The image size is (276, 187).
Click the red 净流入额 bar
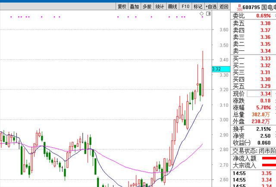pyautogui.click(x=269, y=158)
